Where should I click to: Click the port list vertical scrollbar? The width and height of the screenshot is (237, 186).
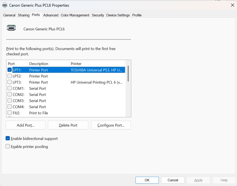pyautogui.click(x=128, y=74)
